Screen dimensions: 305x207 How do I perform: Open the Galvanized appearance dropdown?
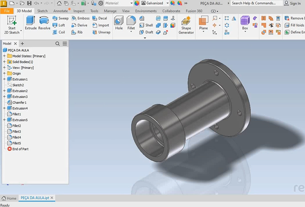click(167, 3)
